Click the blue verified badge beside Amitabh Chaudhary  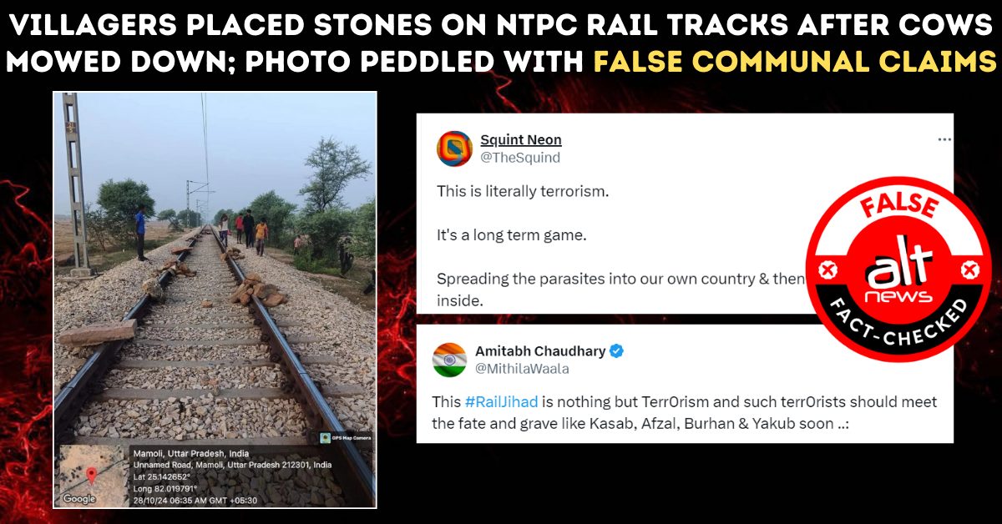[x=617, y=350]
